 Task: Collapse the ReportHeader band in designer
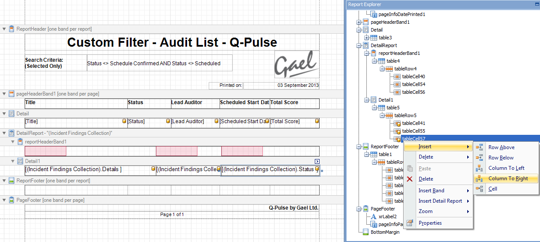click(4, 29)
